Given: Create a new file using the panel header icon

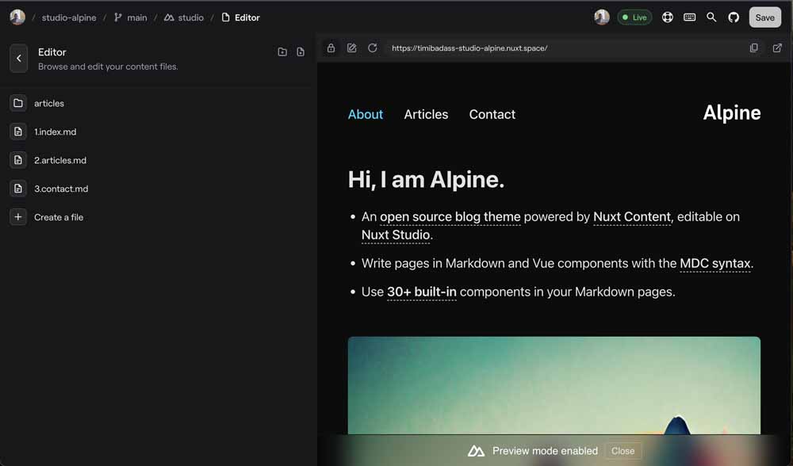Looking at the screenshot, I should [301, 52].
